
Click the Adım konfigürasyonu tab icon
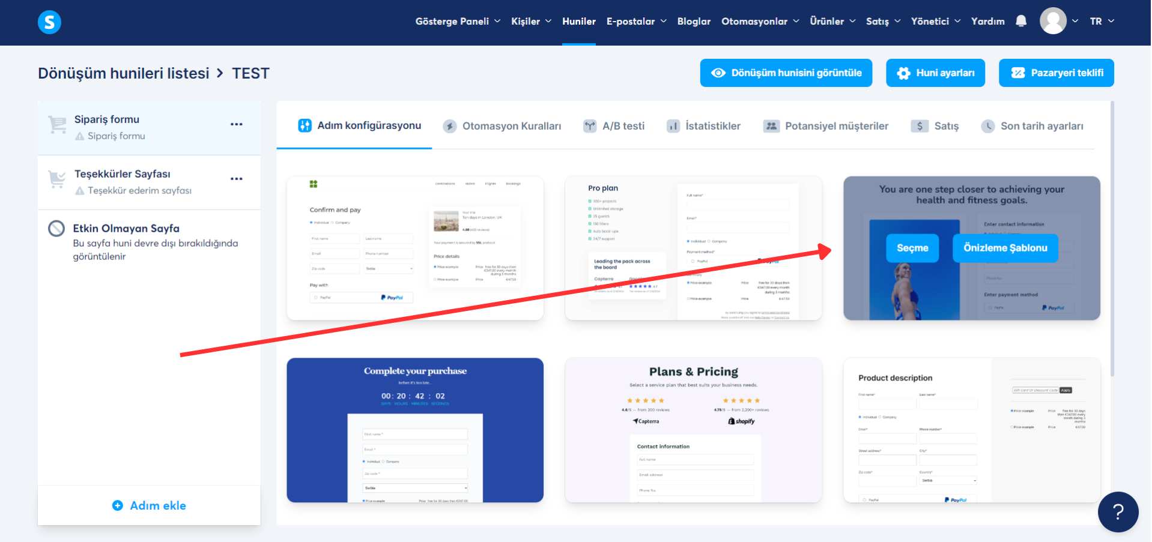pyautogui.click(x=305, y=125)
